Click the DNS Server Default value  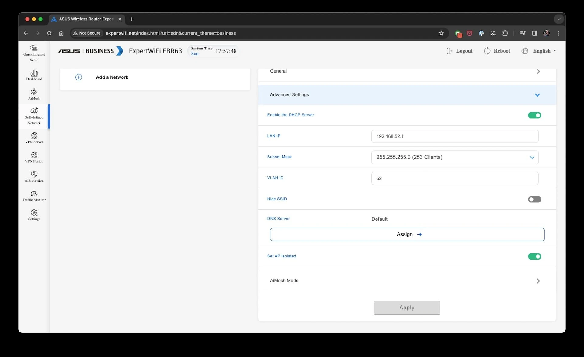(379, 219)
